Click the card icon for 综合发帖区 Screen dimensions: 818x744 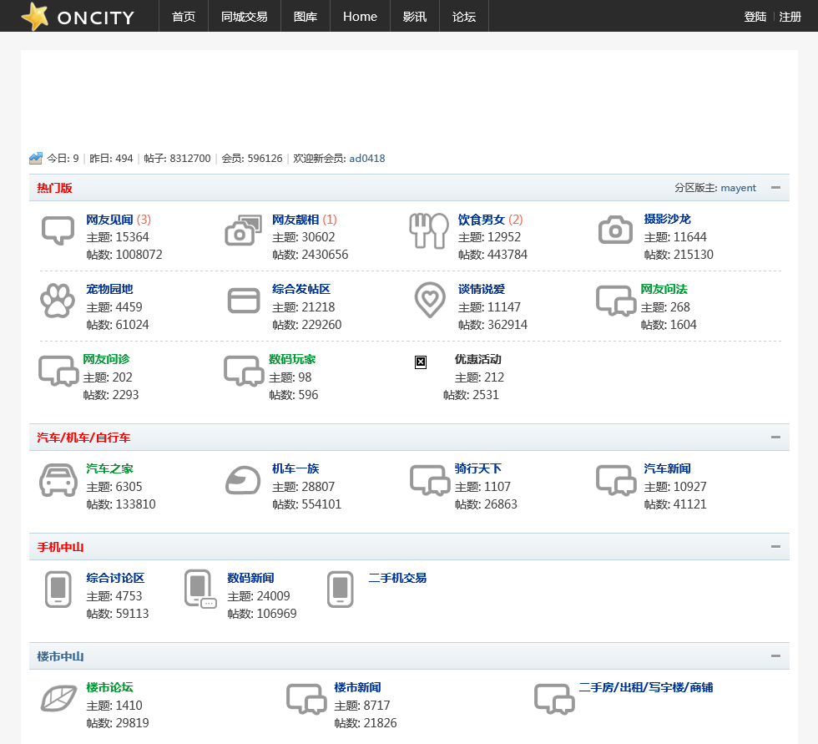[x=244, y=301]
